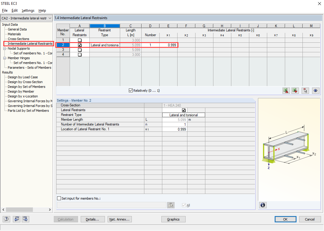Click the Graphics button
The width and height of the screenshot is (324, 231).
pos(173,219)
